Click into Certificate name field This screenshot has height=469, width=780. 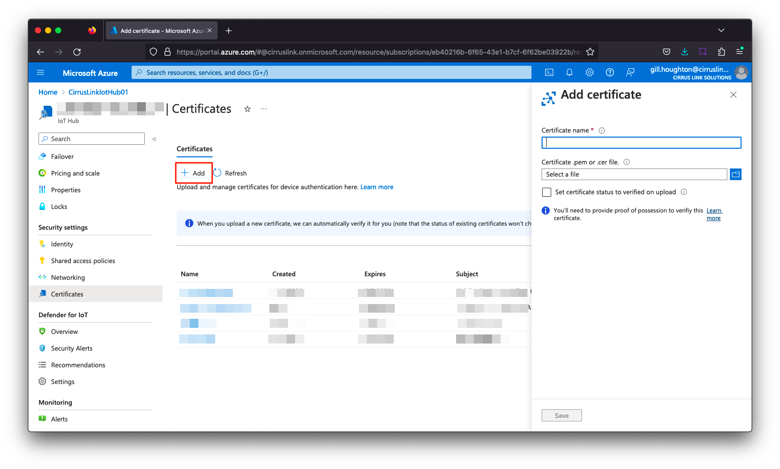tap(641, 143)
